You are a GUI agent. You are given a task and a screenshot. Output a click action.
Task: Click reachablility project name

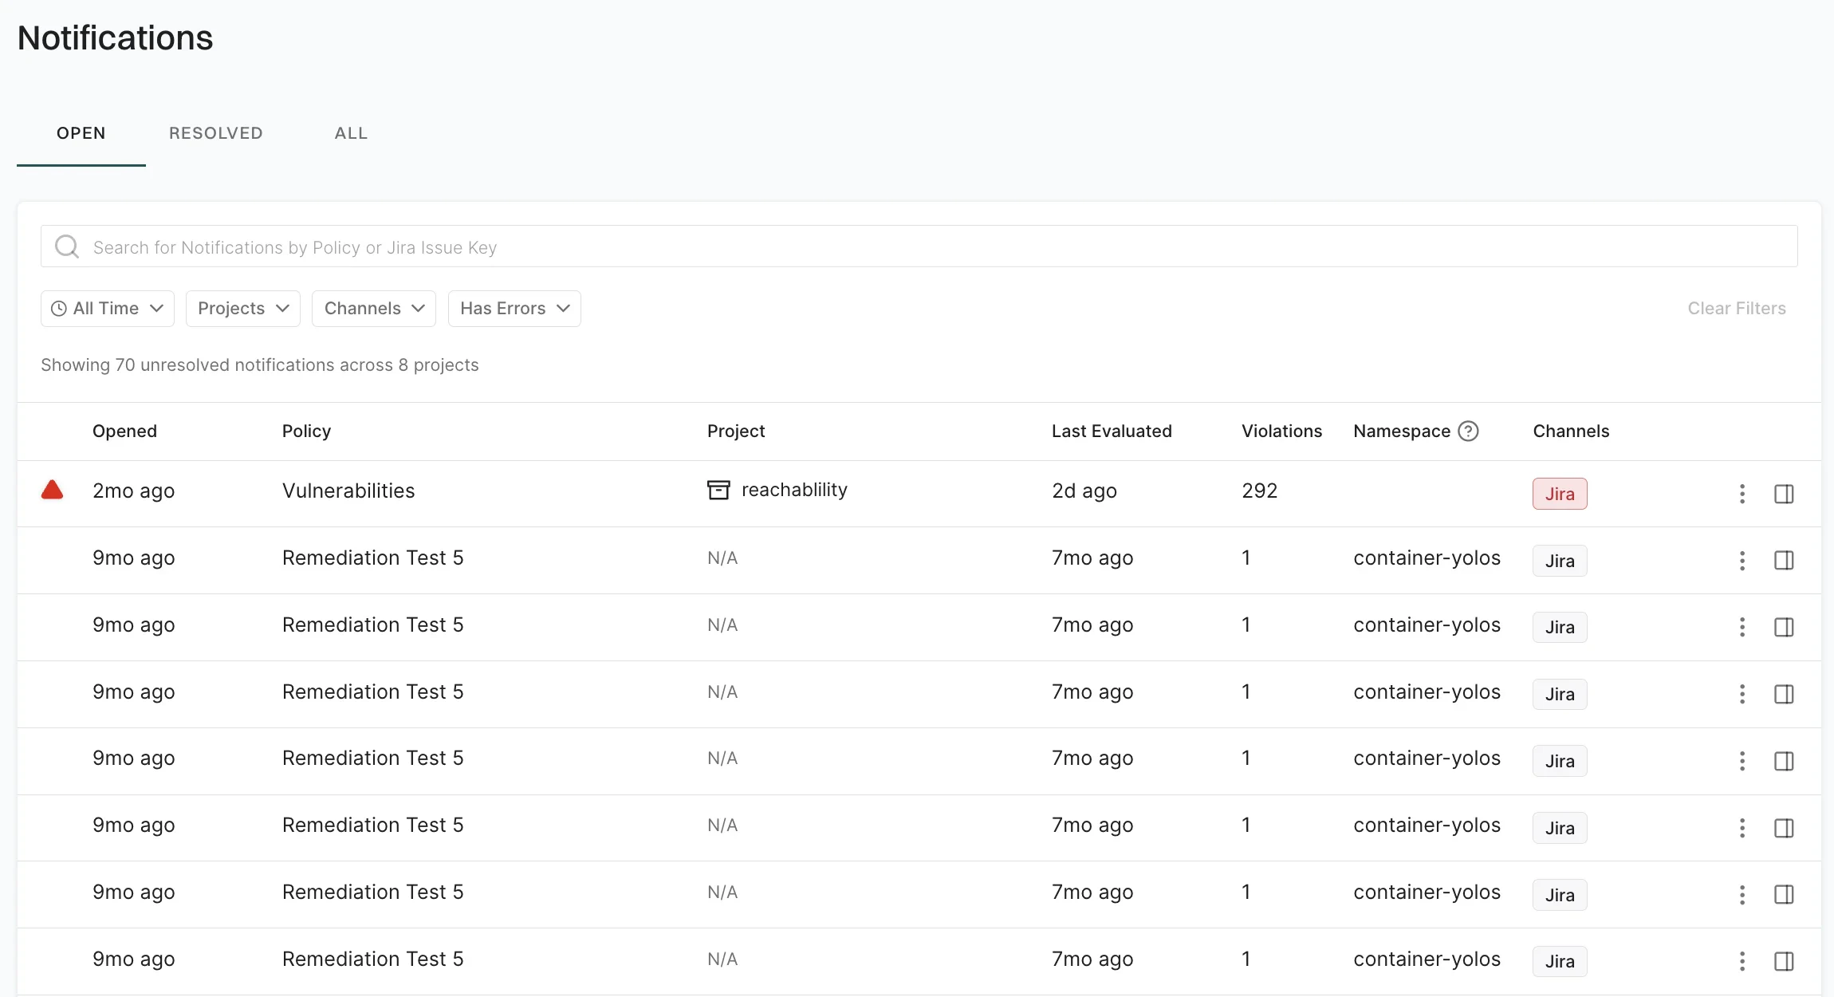(794, 490)
